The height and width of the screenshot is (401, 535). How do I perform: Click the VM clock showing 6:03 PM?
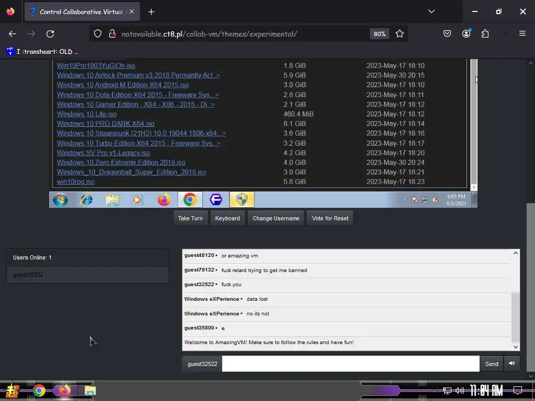(456, 200)
